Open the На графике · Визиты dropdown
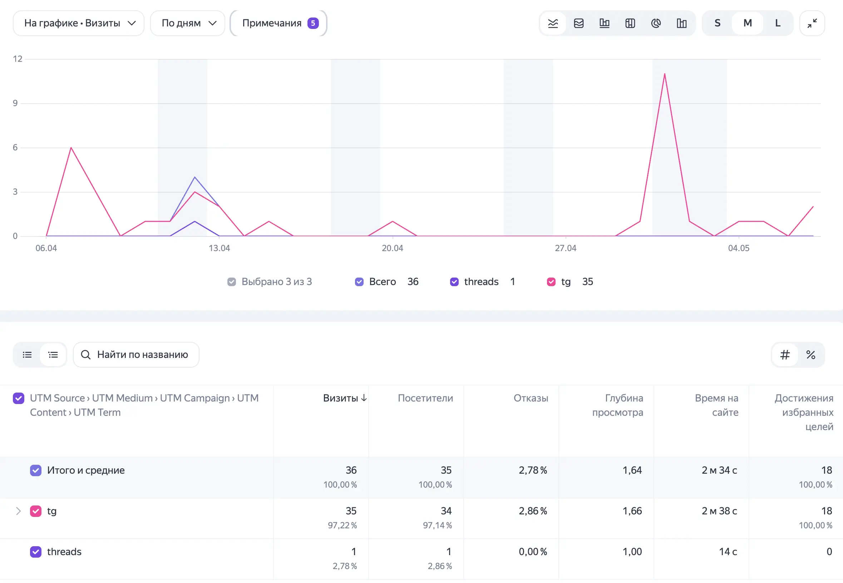The height and width of the screenshot is (583, 843). (x=79, y=23)
